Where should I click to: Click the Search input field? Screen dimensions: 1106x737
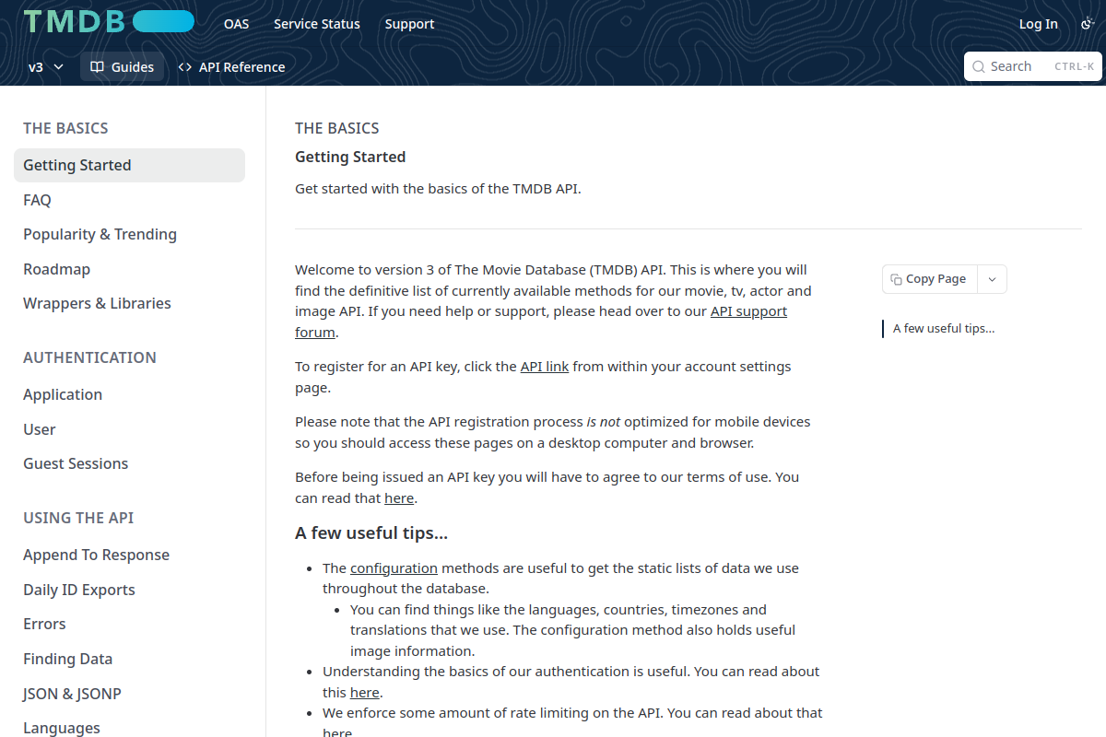click(1033, 66)
